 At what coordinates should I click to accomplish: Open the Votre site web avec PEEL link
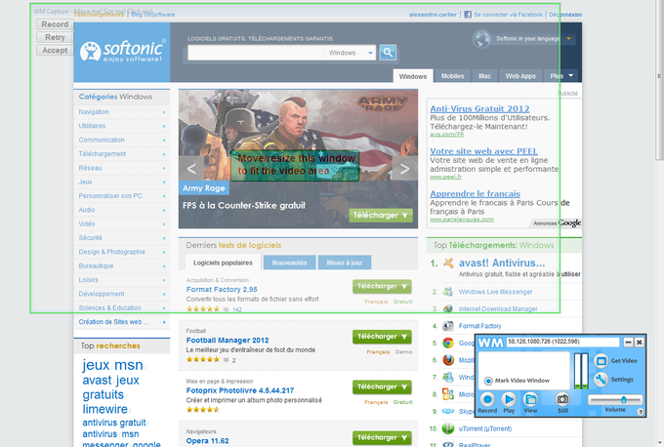(x=483, y=151)
